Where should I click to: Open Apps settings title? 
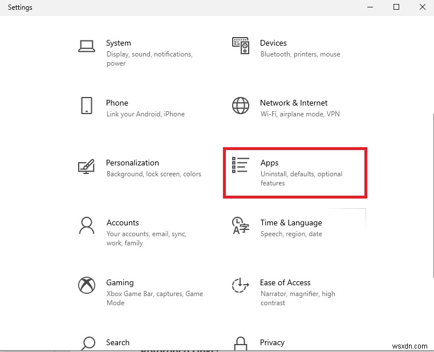[269, 163]
